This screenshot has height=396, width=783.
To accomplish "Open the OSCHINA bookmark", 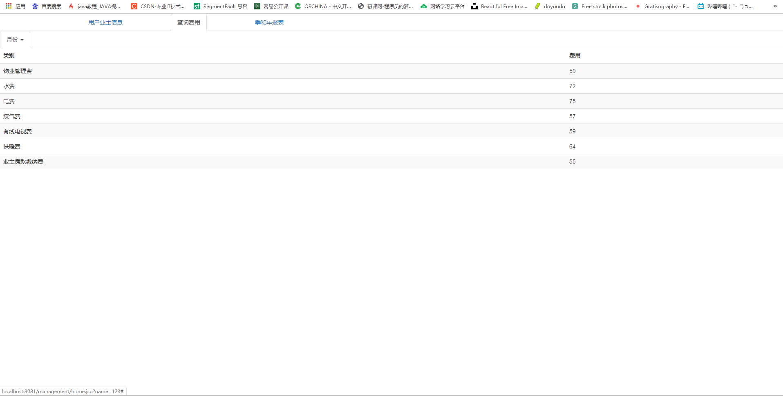I will [x=323, y=6].
